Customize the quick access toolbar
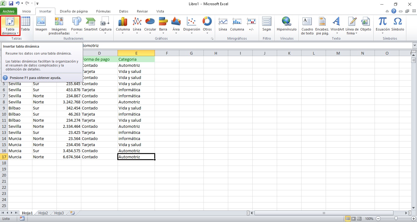Image resolution: width=417 pixels, height=222 pixels. pos(37,4)
